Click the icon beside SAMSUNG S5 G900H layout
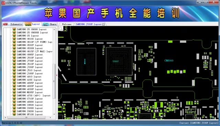Screen dimensions: 220x126 pos(14,29)
